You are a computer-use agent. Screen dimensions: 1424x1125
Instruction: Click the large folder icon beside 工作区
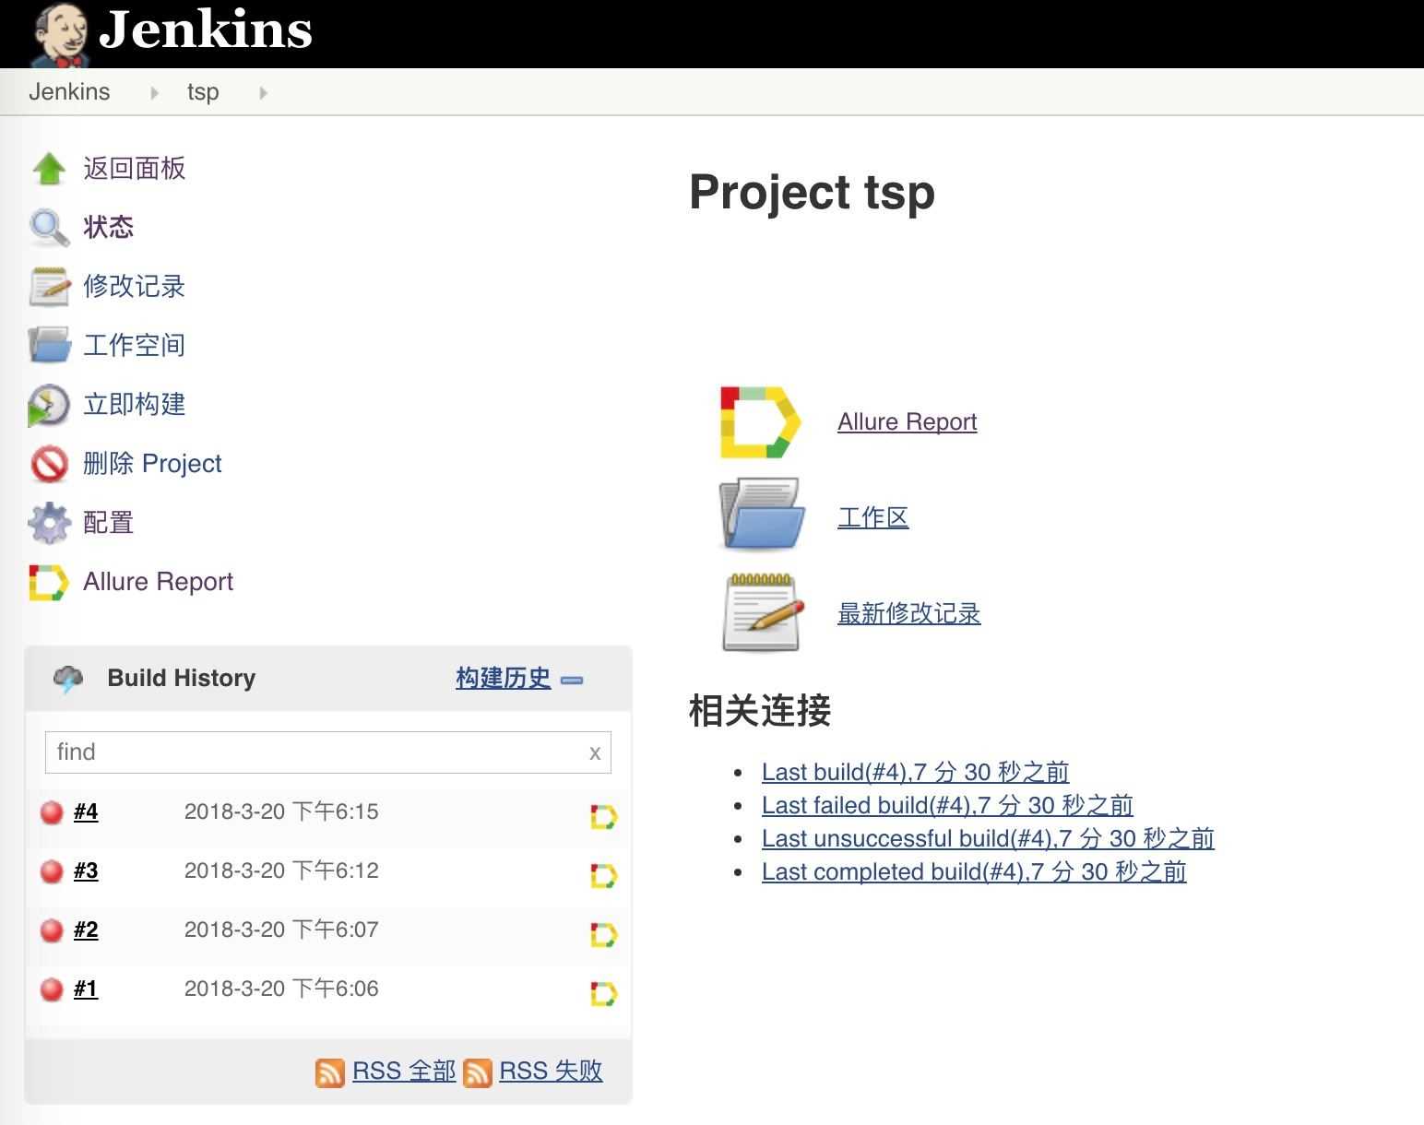[762, 514]
